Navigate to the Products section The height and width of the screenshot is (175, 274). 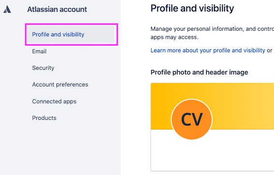coord(44,118)
